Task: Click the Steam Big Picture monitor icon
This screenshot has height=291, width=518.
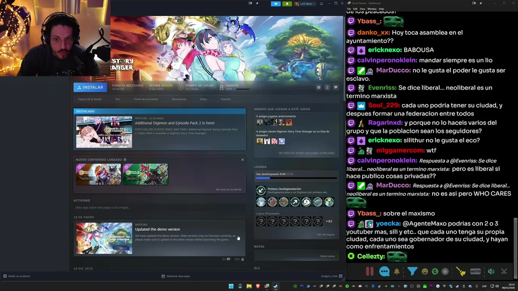Action: point(321,4)
